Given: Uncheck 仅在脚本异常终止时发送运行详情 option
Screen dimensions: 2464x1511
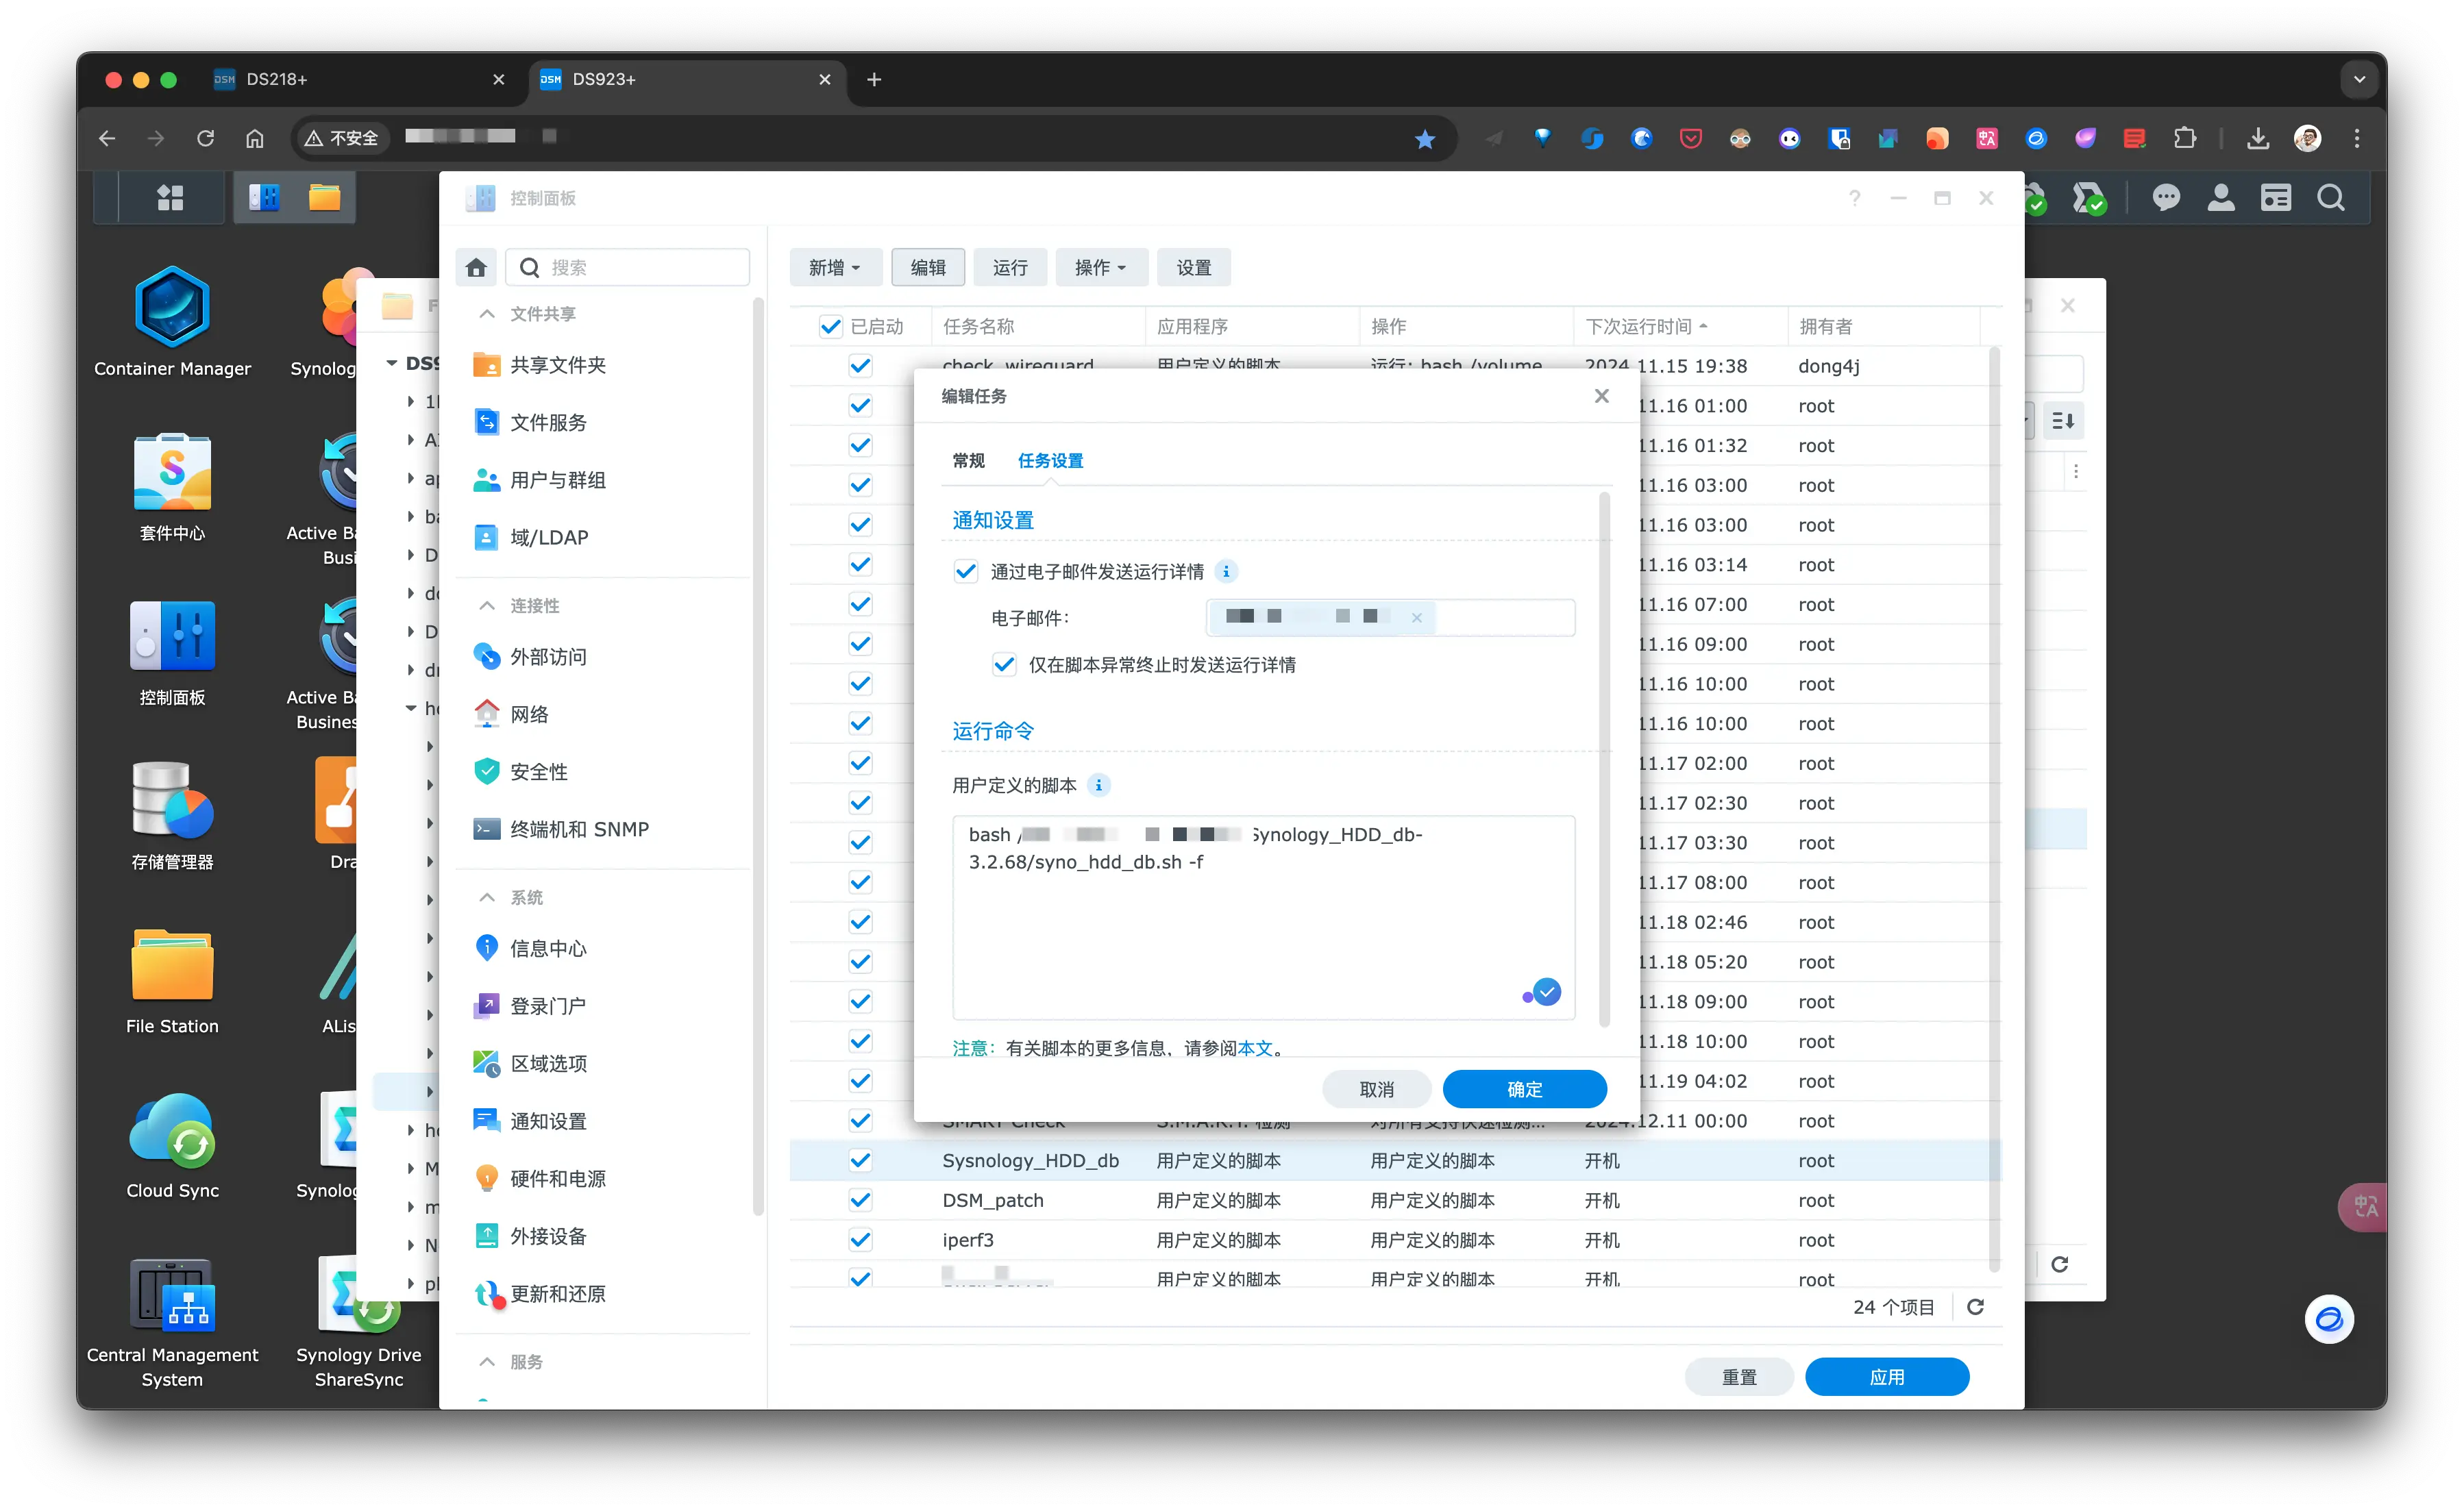Looking at the screenshot, I should [x=1004, y=664].
